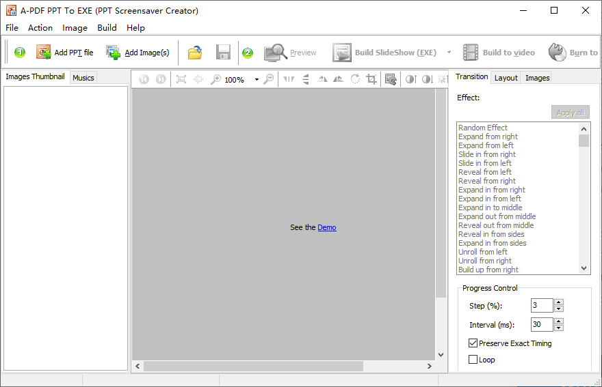Click the rotate image icon
Screen dimensions: 602x387
pos(356,79)
